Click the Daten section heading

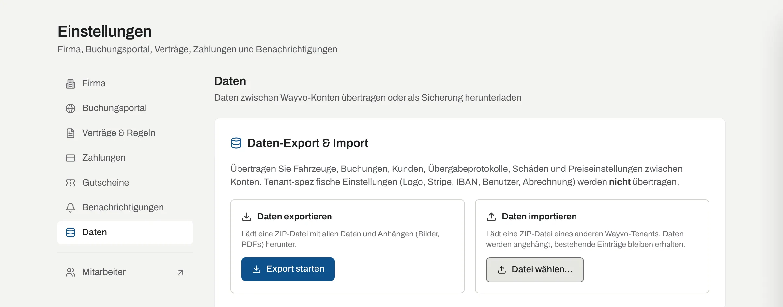point(230,81)
